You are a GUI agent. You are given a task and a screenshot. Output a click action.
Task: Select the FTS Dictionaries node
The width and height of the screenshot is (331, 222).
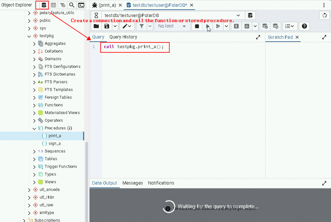(60, 74)
